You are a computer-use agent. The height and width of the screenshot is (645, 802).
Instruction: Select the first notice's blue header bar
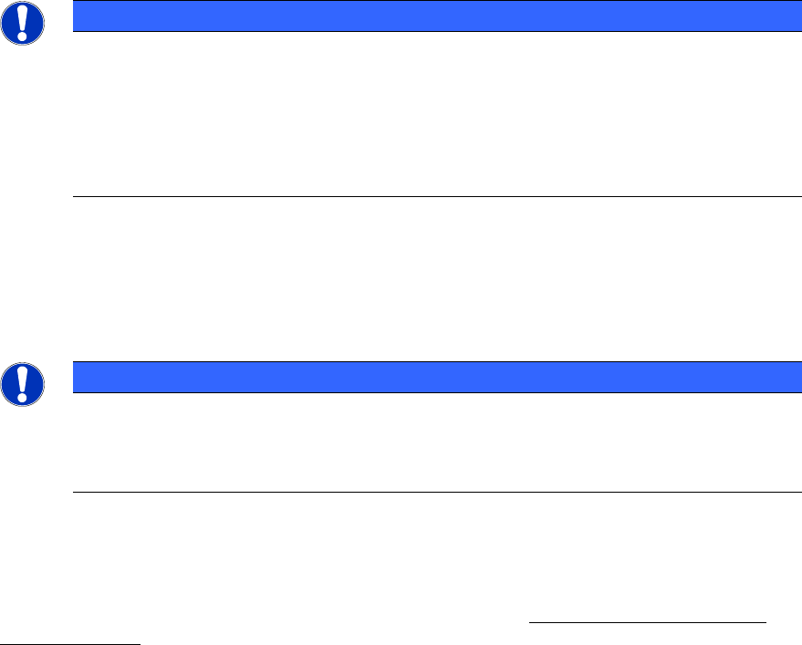click(x=431, y=16)
